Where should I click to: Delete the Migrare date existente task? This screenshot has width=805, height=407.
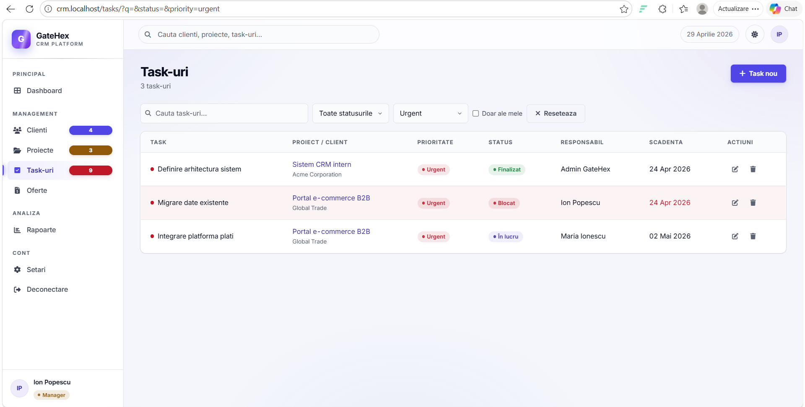[753, 203]
